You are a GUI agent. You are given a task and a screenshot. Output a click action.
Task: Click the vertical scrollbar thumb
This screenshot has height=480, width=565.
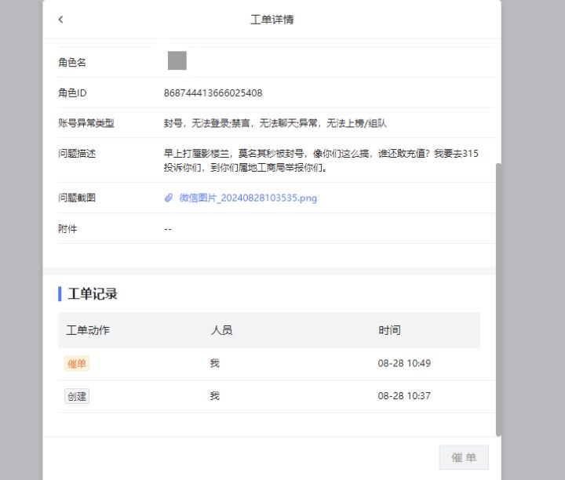[498, 300]
